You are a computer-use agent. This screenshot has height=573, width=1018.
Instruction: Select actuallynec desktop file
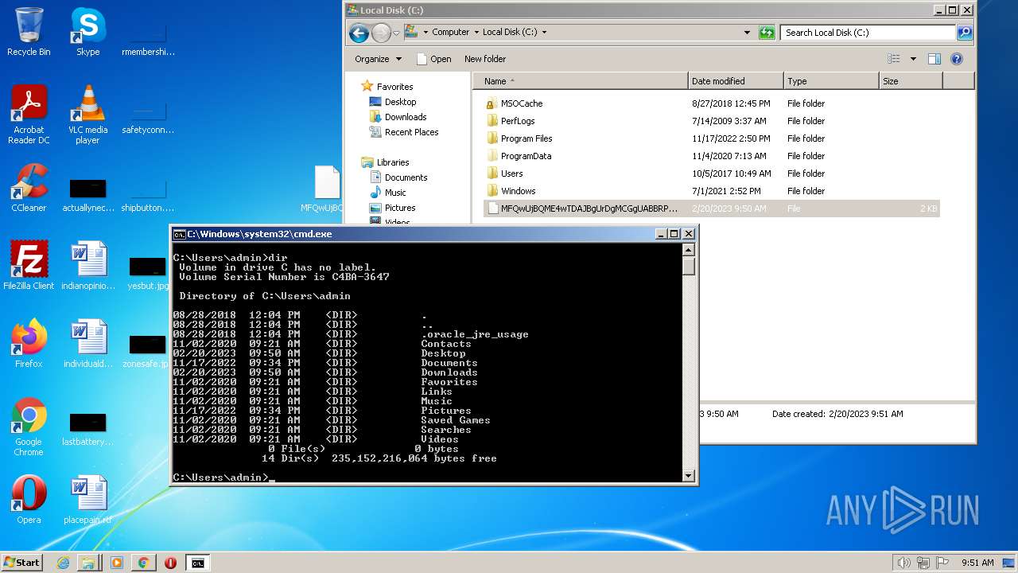tap(87, 193)
